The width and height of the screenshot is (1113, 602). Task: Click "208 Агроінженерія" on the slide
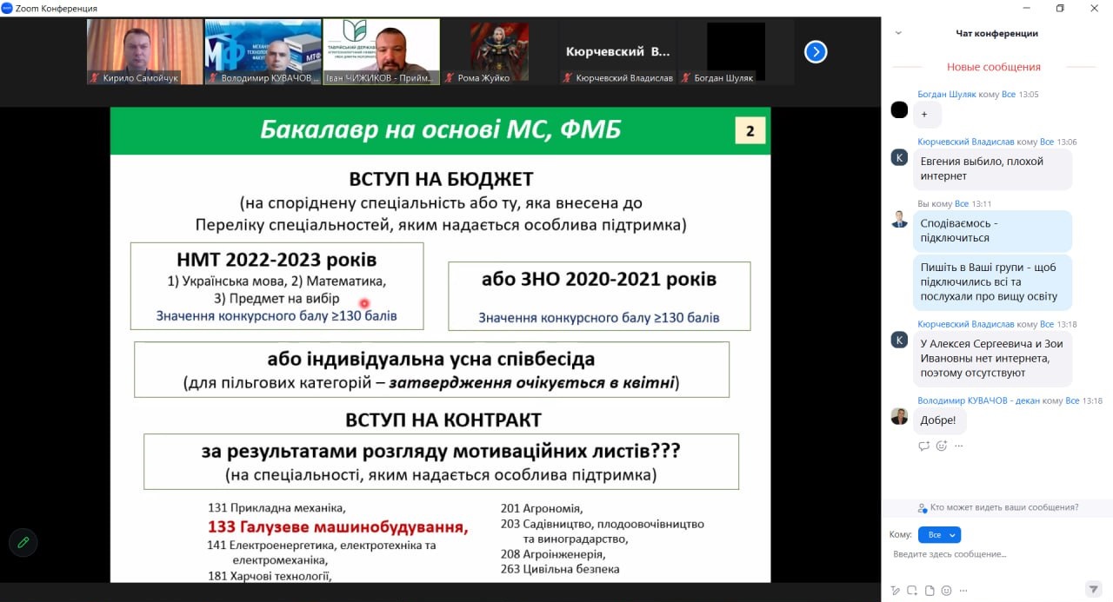click(553, 554)
